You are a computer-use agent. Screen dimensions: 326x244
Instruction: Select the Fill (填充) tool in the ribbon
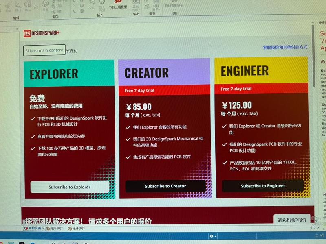click(28, 5)
